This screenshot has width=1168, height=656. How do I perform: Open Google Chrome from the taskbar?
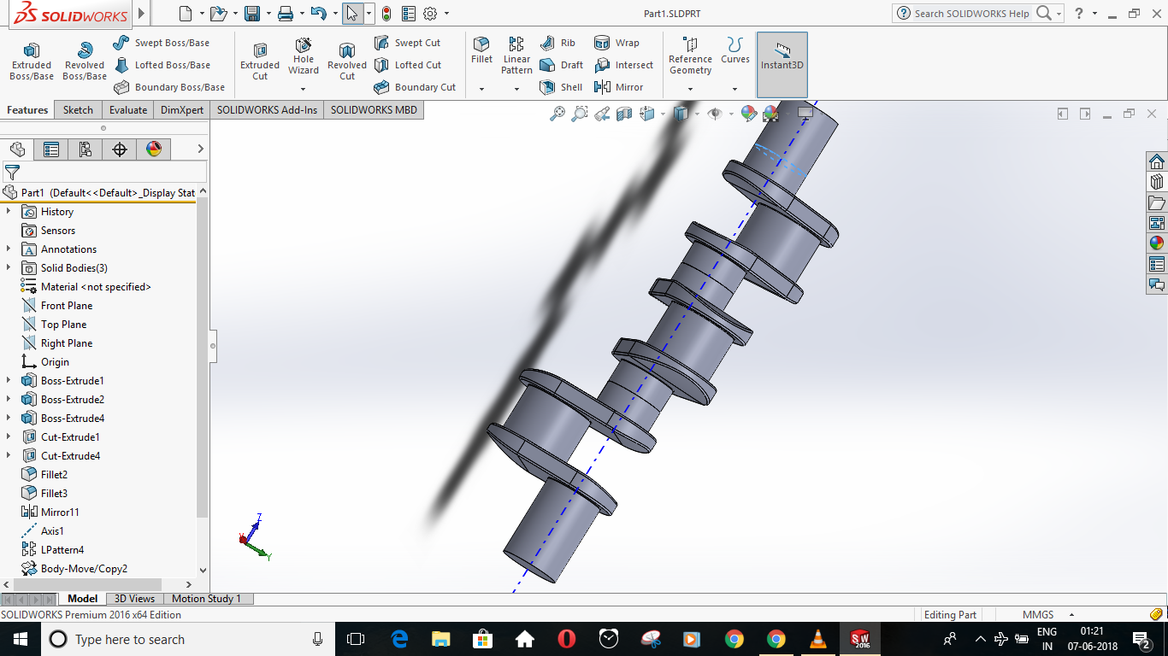click(x=734, y=639)
